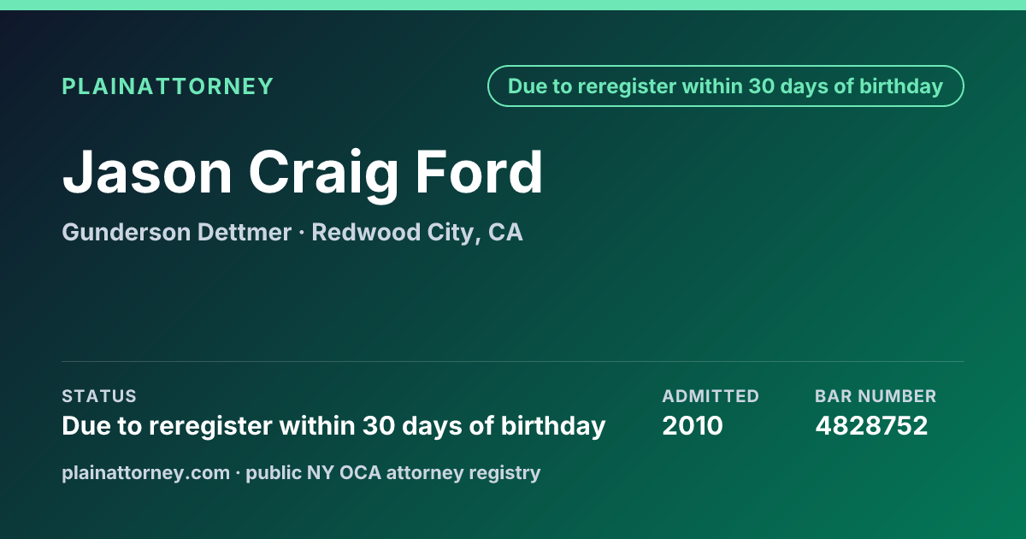
Task: Open the plainattorney.com footer link
Action: coord(145,472)
